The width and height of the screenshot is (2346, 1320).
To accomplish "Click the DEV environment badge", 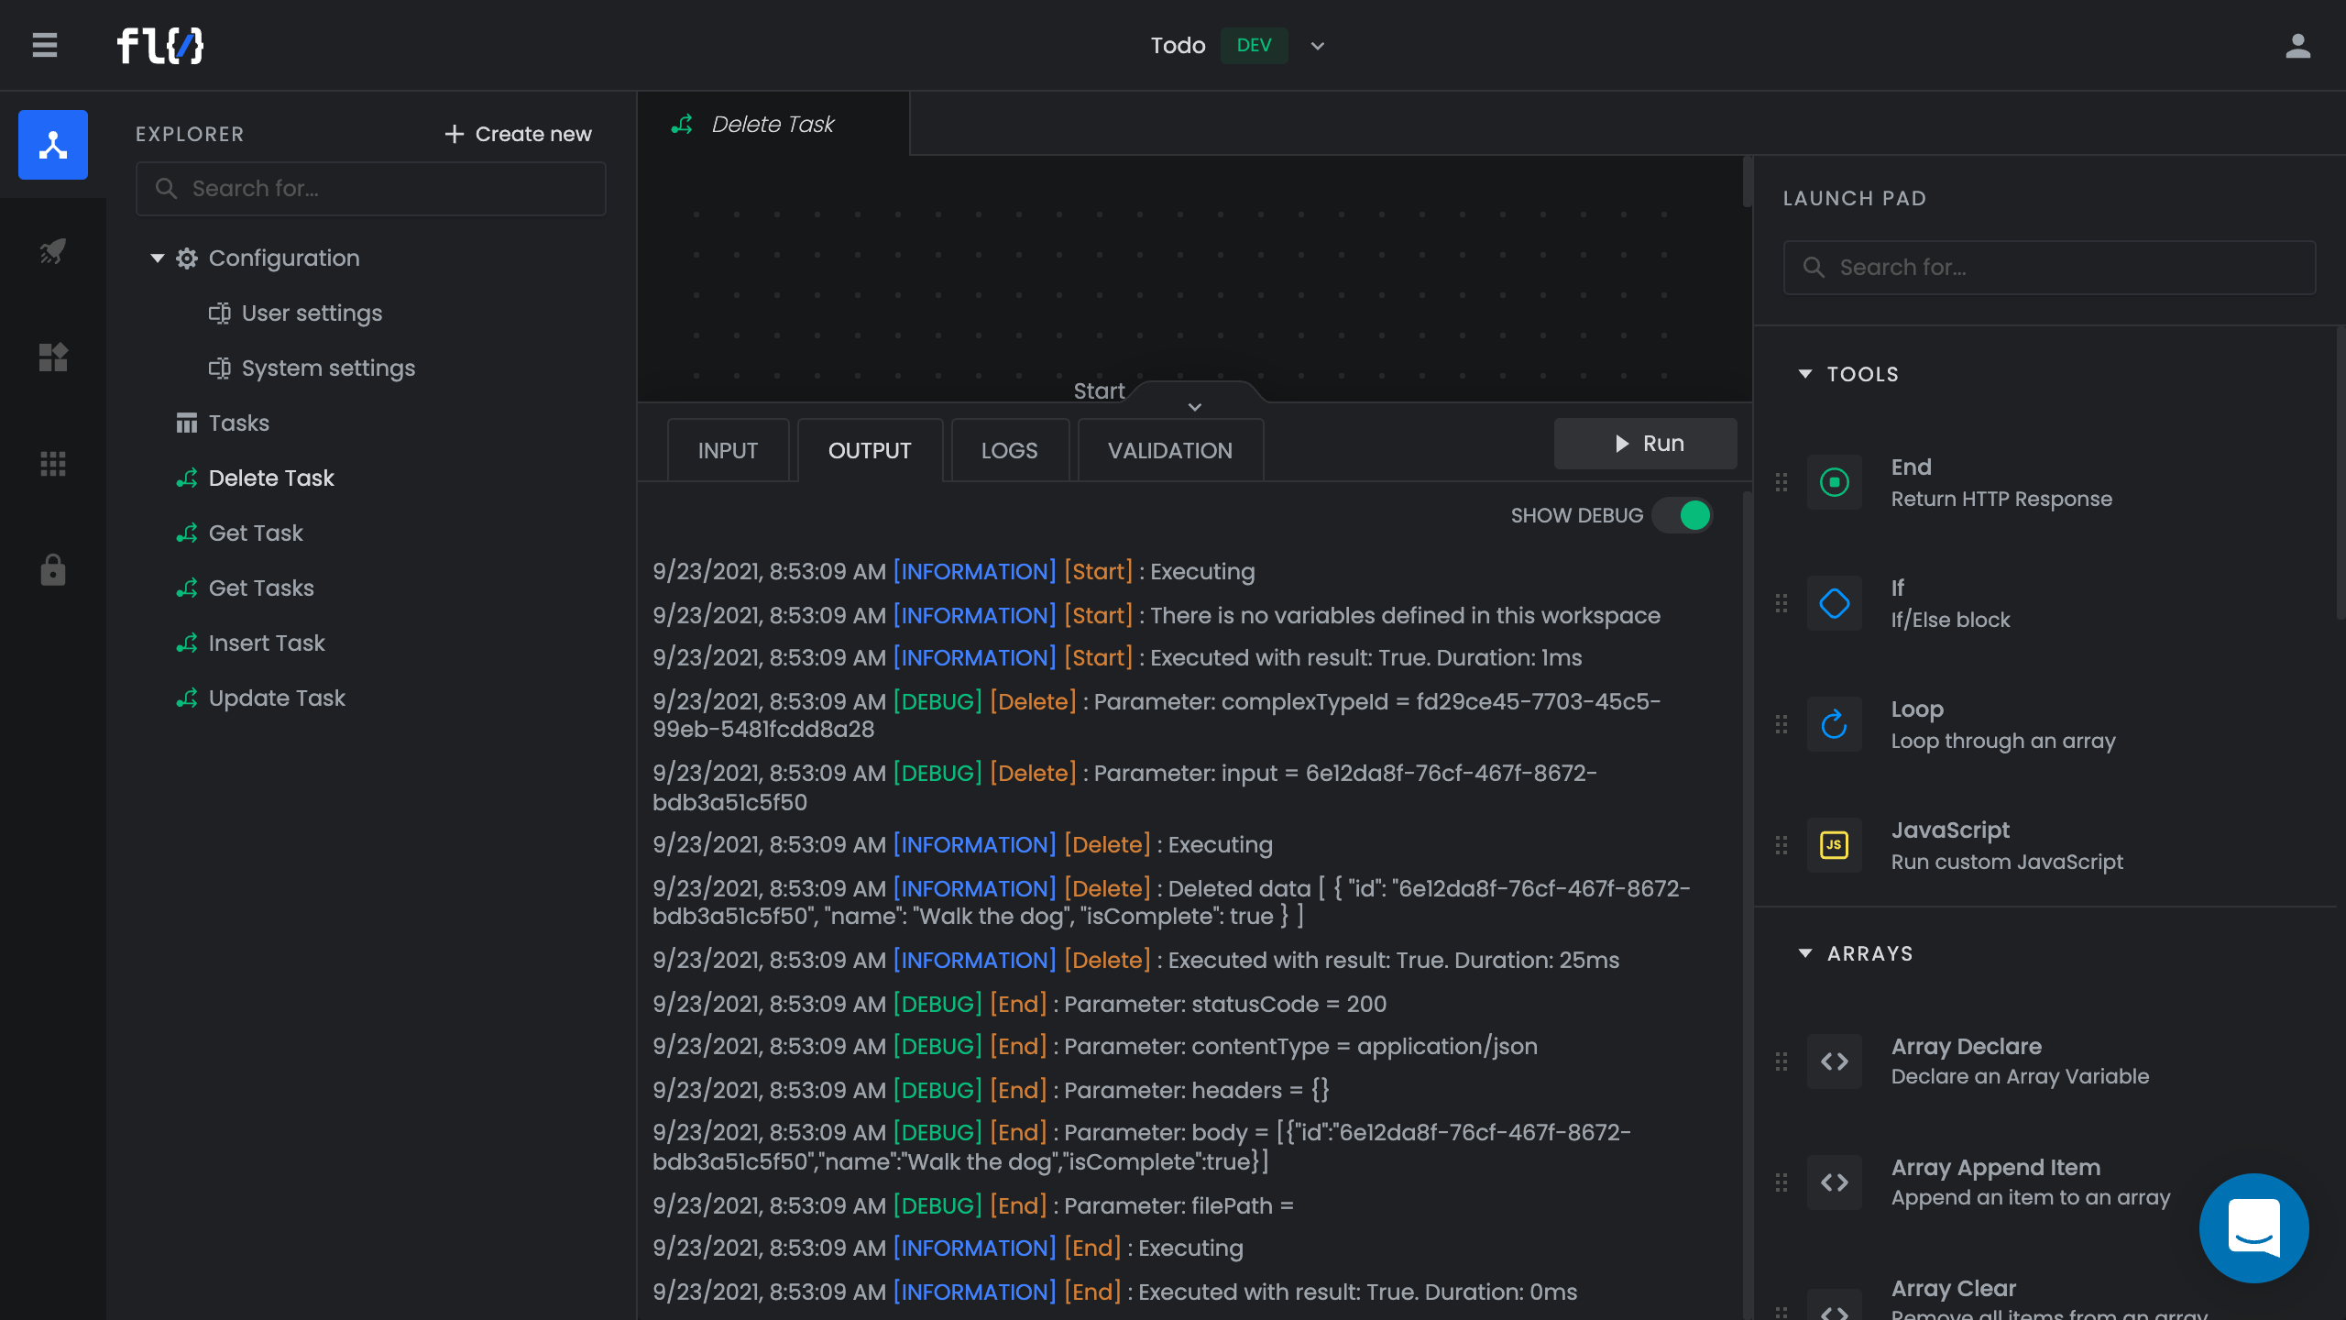I will [x=1254, y=45].
